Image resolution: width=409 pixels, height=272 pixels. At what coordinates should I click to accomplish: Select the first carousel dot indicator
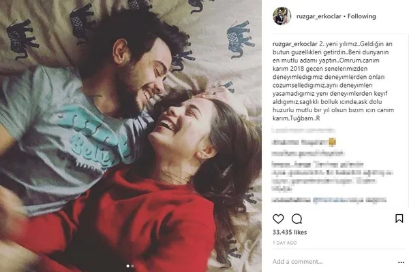click(x=128, y=266)
